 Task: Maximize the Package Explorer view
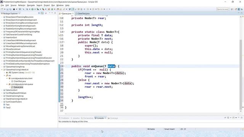(55, 13)
